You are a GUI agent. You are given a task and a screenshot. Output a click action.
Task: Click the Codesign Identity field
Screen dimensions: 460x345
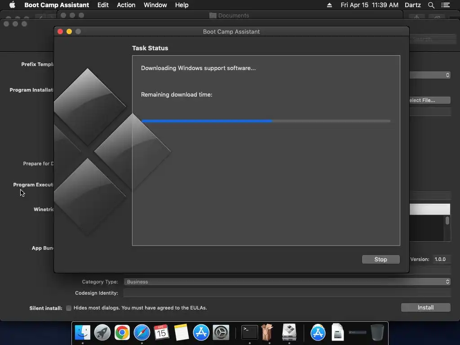click(287, 293)
